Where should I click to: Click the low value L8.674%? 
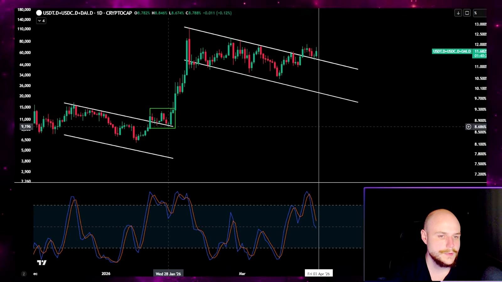pos(176,13)
